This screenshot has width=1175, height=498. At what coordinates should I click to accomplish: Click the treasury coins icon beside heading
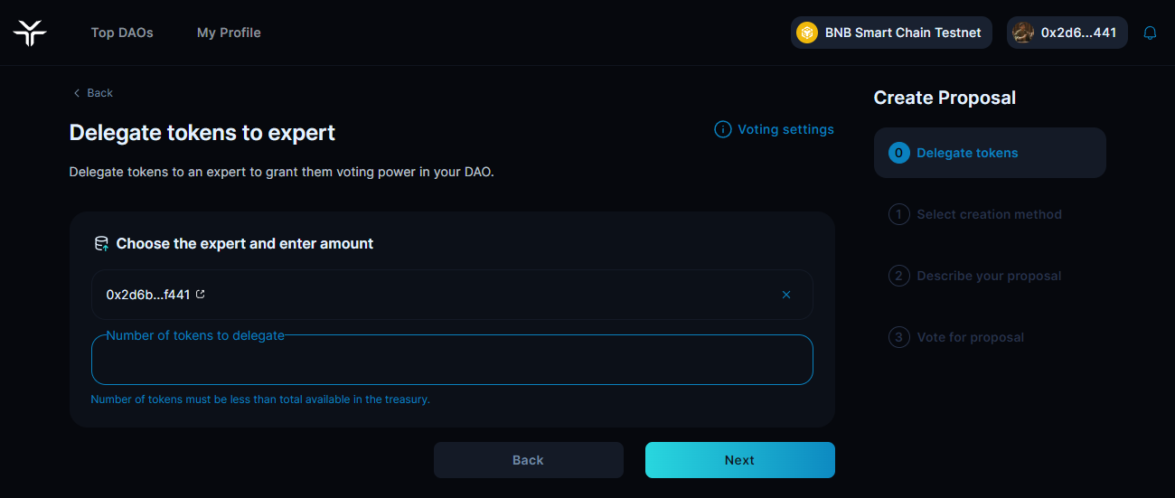101,243
